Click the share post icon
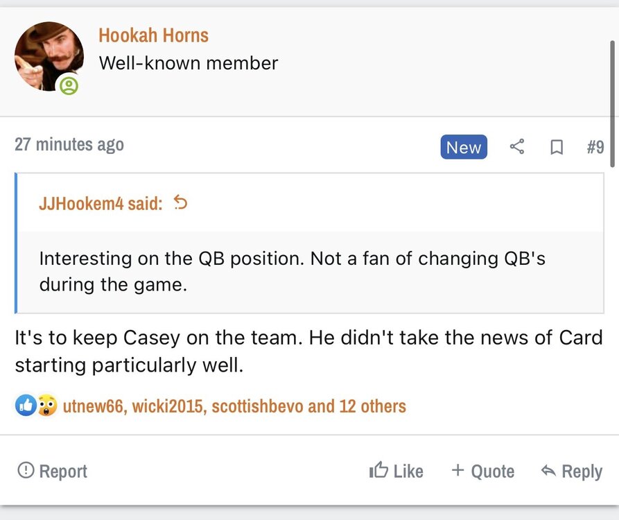The image size is (619, 520). click(x=516, y=147)
